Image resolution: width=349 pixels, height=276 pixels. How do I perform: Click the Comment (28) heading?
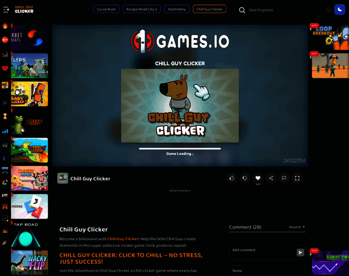245,227
